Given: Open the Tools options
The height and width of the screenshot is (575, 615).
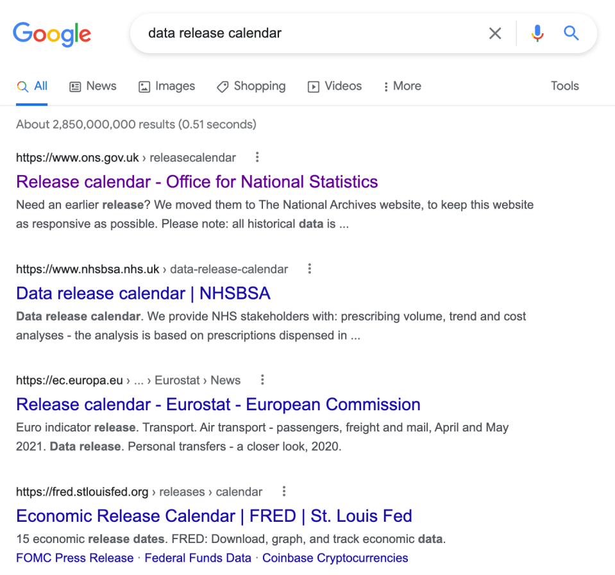Looking at the screenshot, I should pos(564,86).
